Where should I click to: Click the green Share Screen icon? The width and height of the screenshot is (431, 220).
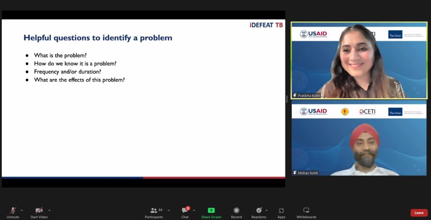pyautogui.click(x=211, y=210)
